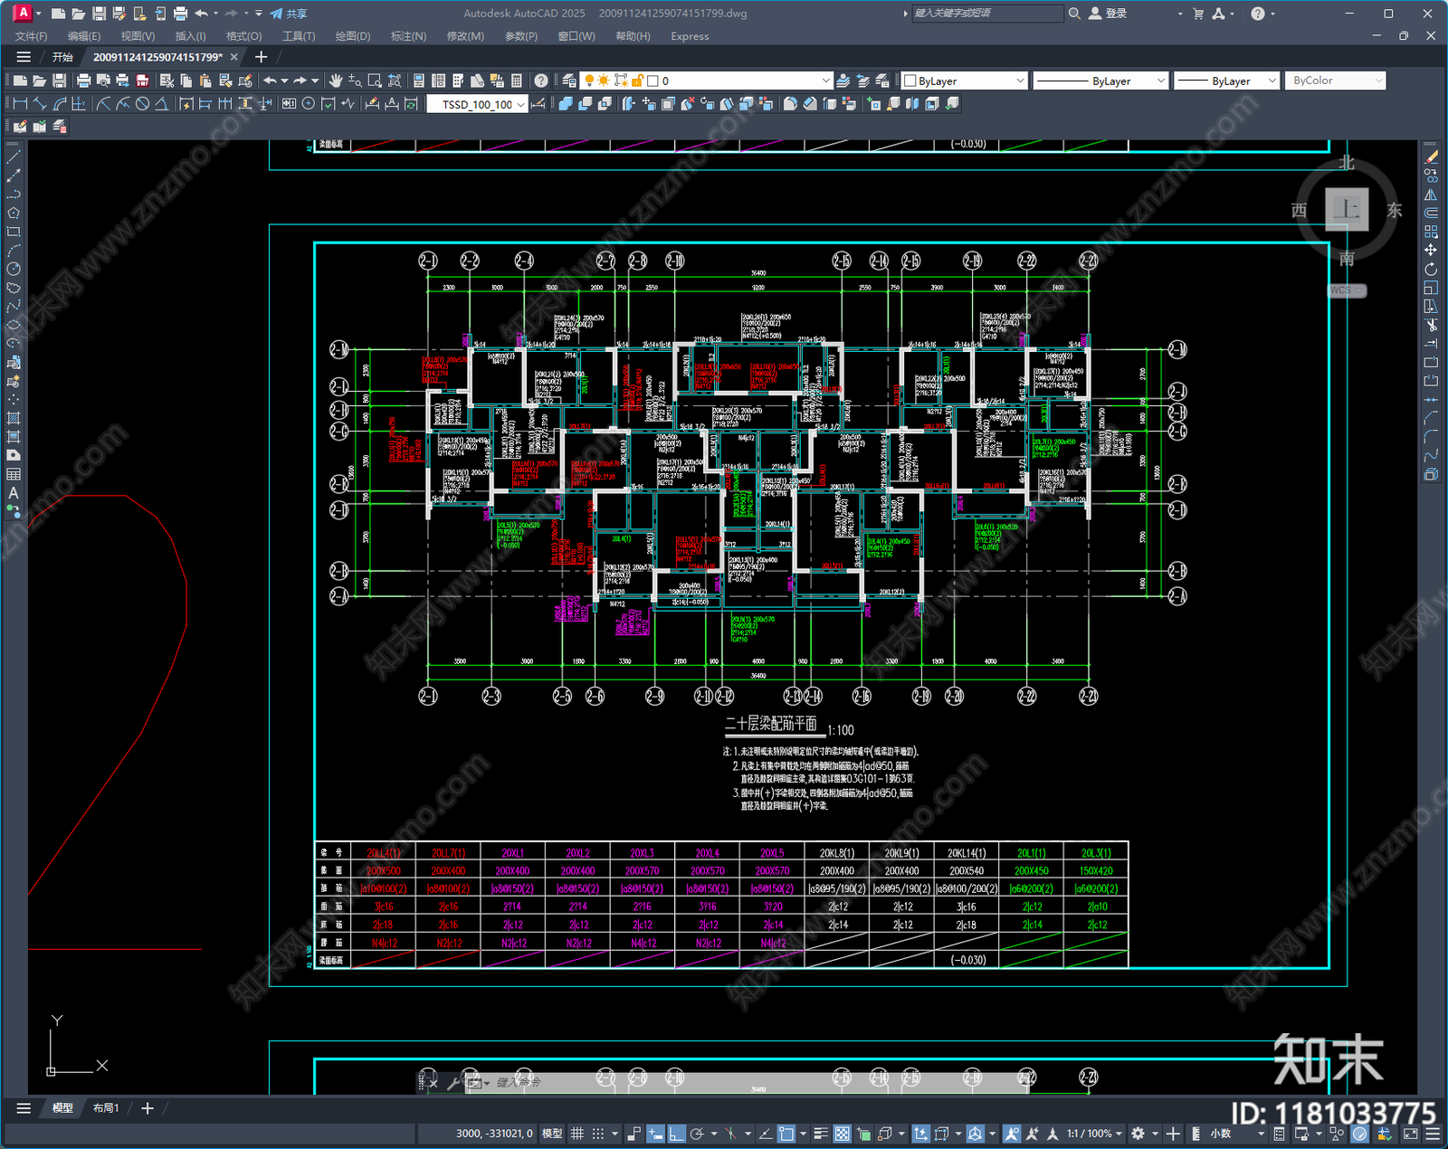Viewport: 1448px width, 1149px height.
Task: Open the ByLayer color dropdown
Action: [x=1019, y=81]
